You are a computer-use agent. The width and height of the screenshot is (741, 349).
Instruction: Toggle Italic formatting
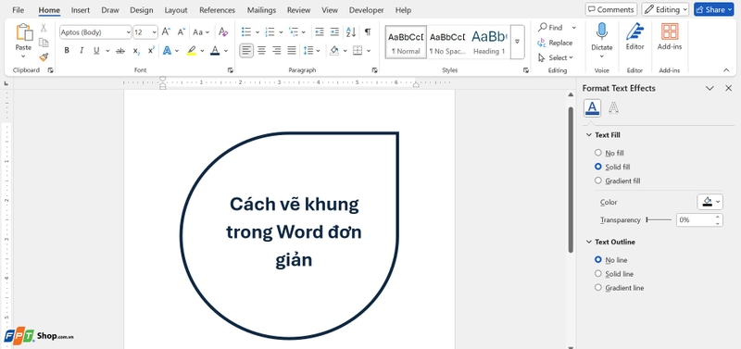point(82,51)
